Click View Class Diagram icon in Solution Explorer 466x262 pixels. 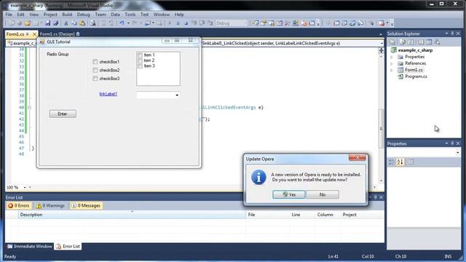point(437,42)
